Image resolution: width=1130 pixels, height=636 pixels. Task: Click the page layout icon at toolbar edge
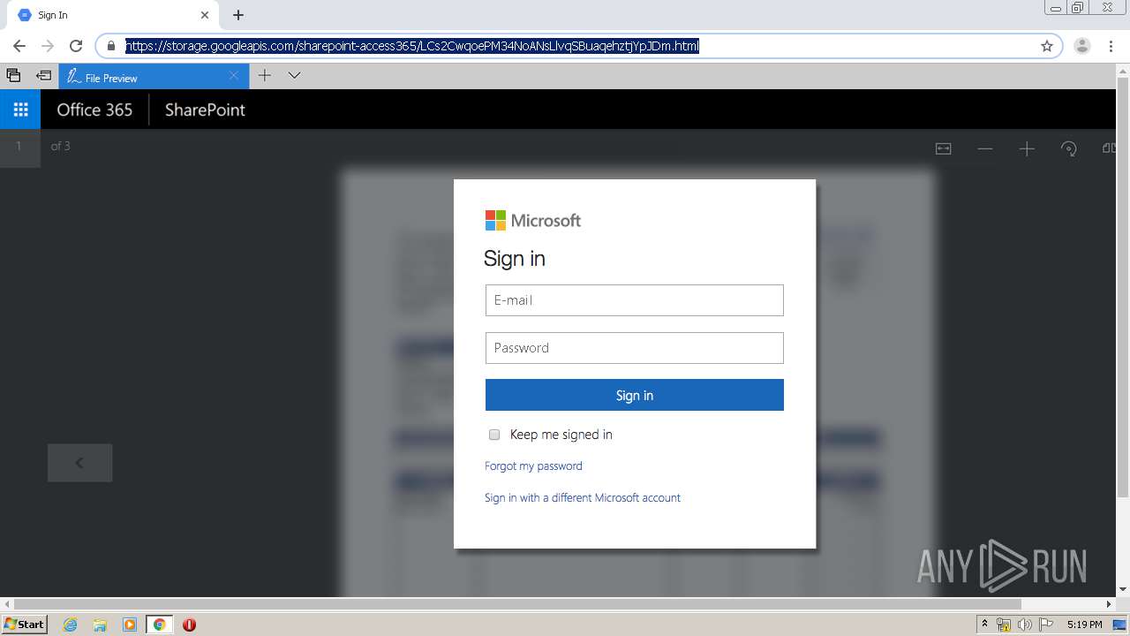click(1109, 148)
